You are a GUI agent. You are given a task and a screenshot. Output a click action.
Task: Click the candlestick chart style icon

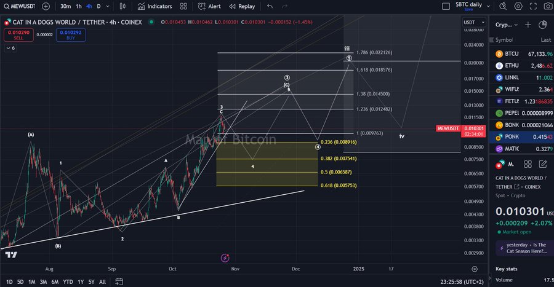point(122,6)
